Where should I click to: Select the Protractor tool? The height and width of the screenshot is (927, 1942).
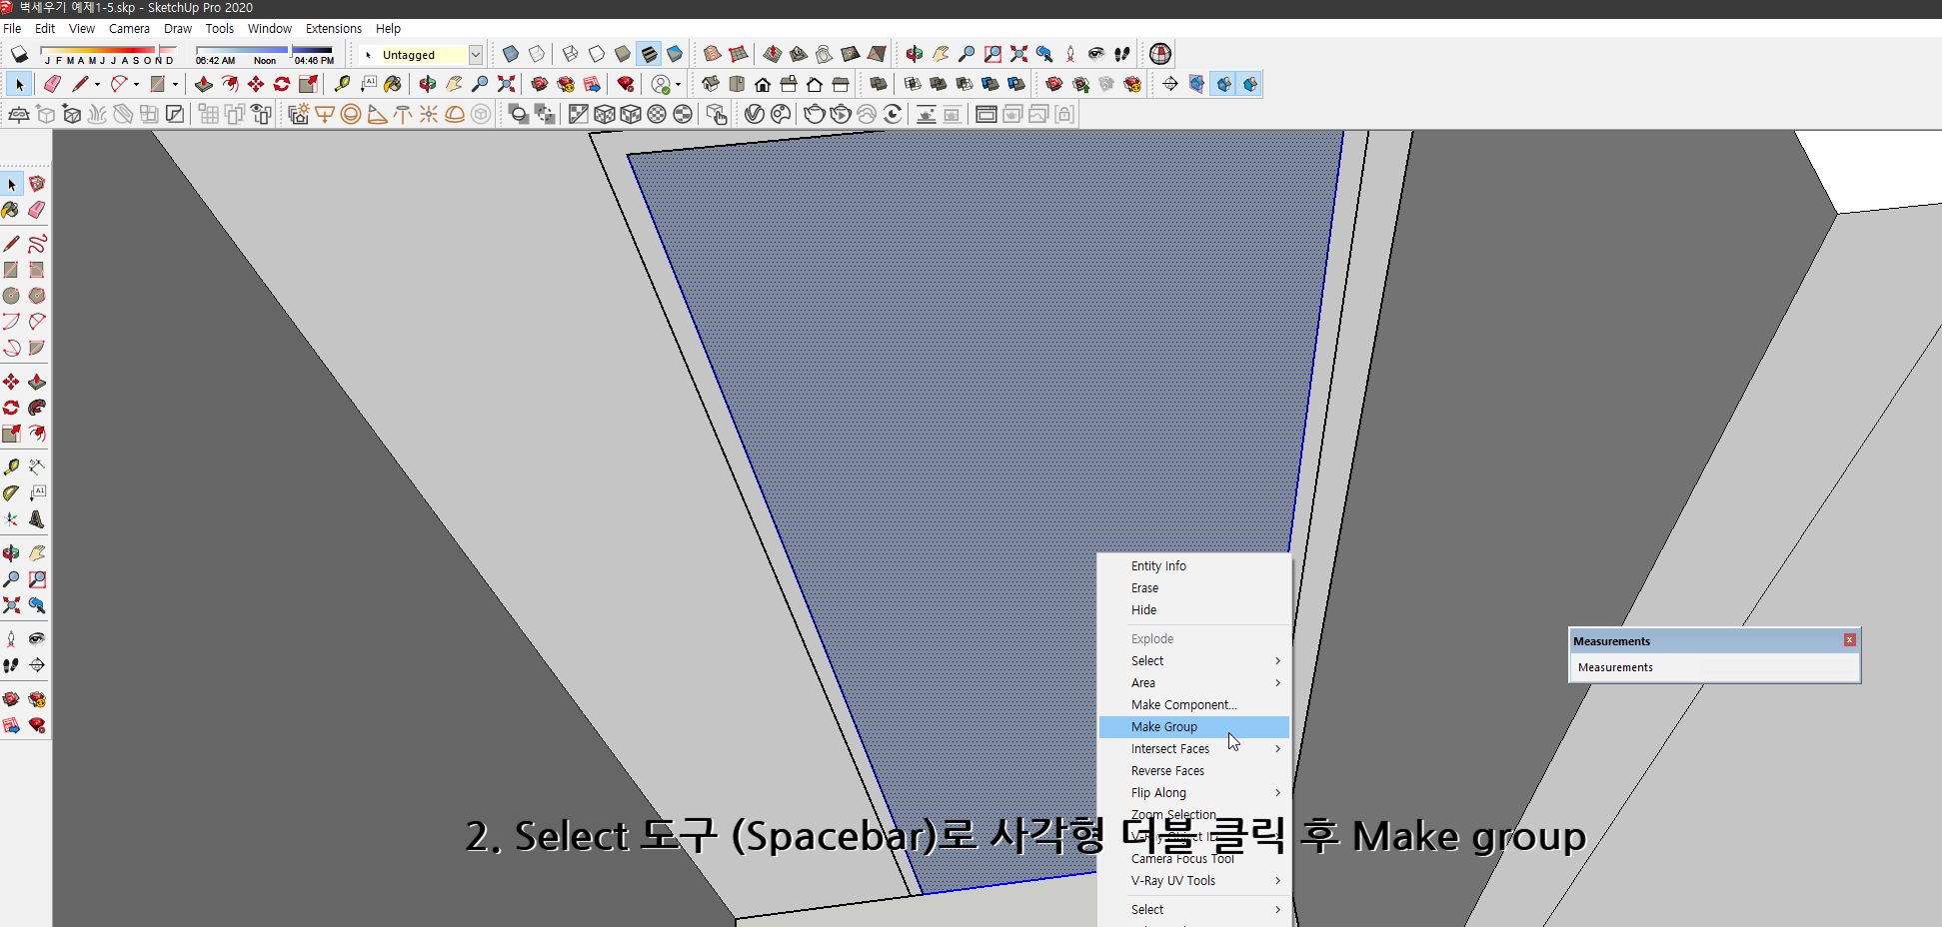[11, 493]
